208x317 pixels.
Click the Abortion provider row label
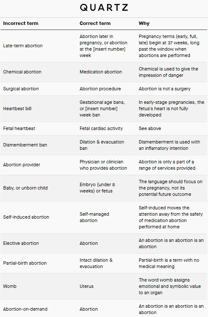(22, 165)
